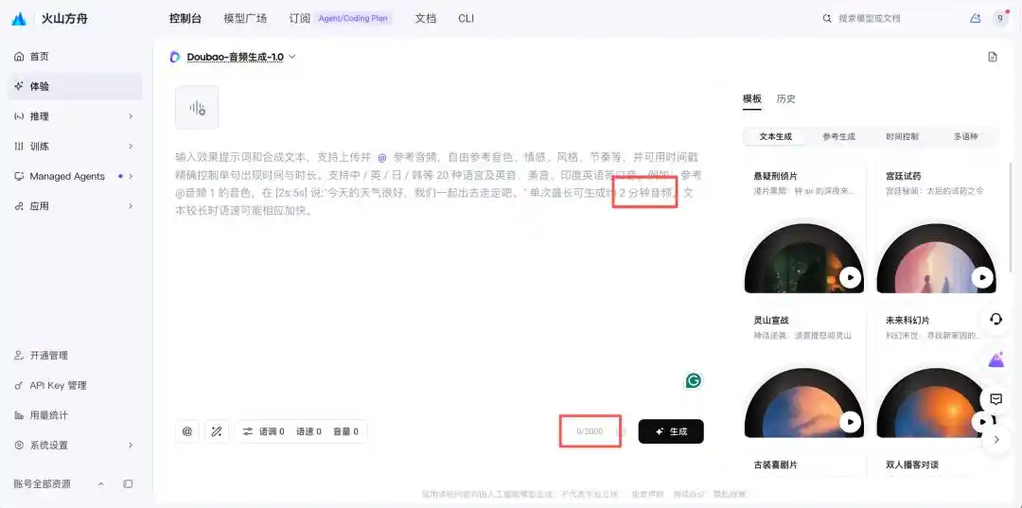The height and width of the screenshot is (508, 1022).
Task: Switch to the 历史 tab
Action: coord(786,99)
